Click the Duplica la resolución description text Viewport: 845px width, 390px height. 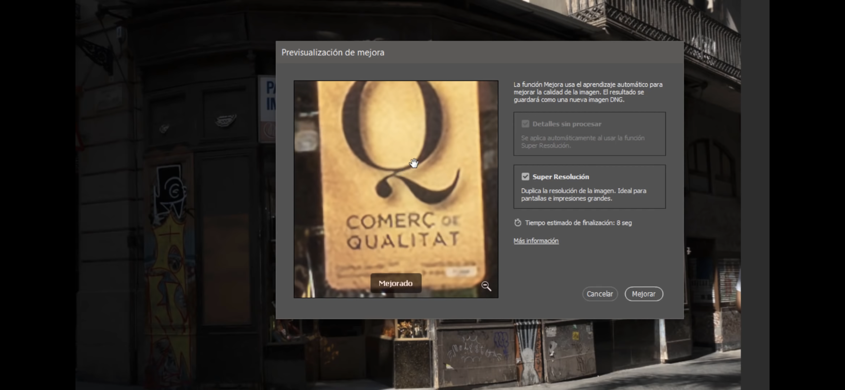[583, 195]
